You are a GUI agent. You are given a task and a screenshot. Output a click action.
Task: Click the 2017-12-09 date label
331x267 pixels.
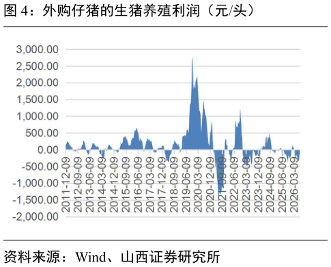pyautogui.click(x=162, y=184)
